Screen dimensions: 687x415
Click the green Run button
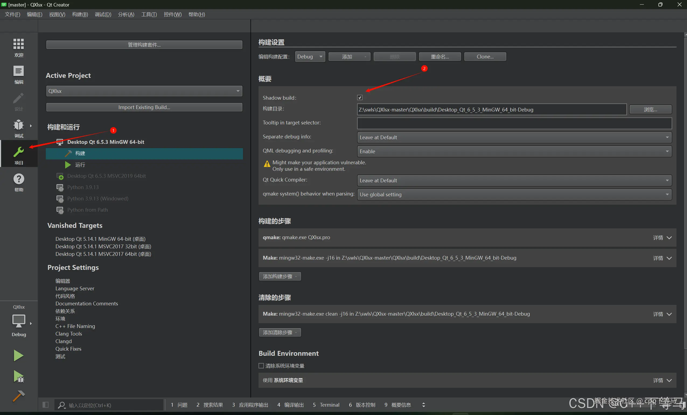[18, 355]
